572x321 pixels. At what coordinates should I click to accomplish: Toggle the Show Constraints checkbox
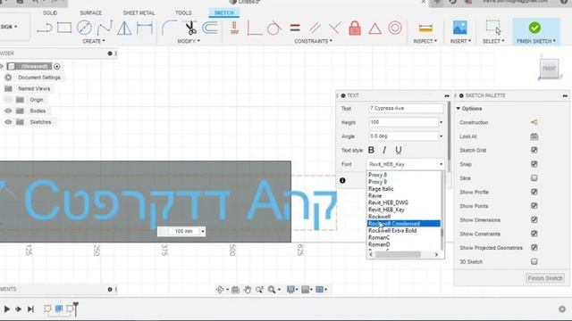coord(534,234)
